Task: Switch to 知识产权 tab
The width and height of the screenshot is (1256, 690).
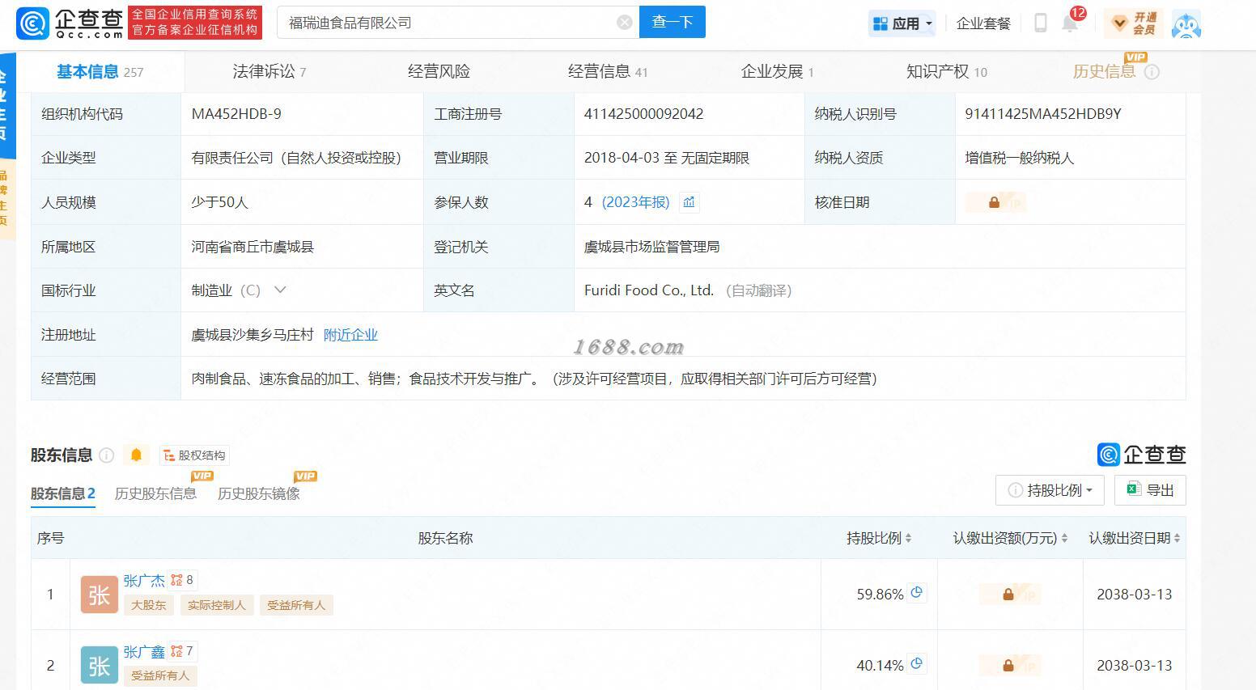Action: [x=946, y=72]
